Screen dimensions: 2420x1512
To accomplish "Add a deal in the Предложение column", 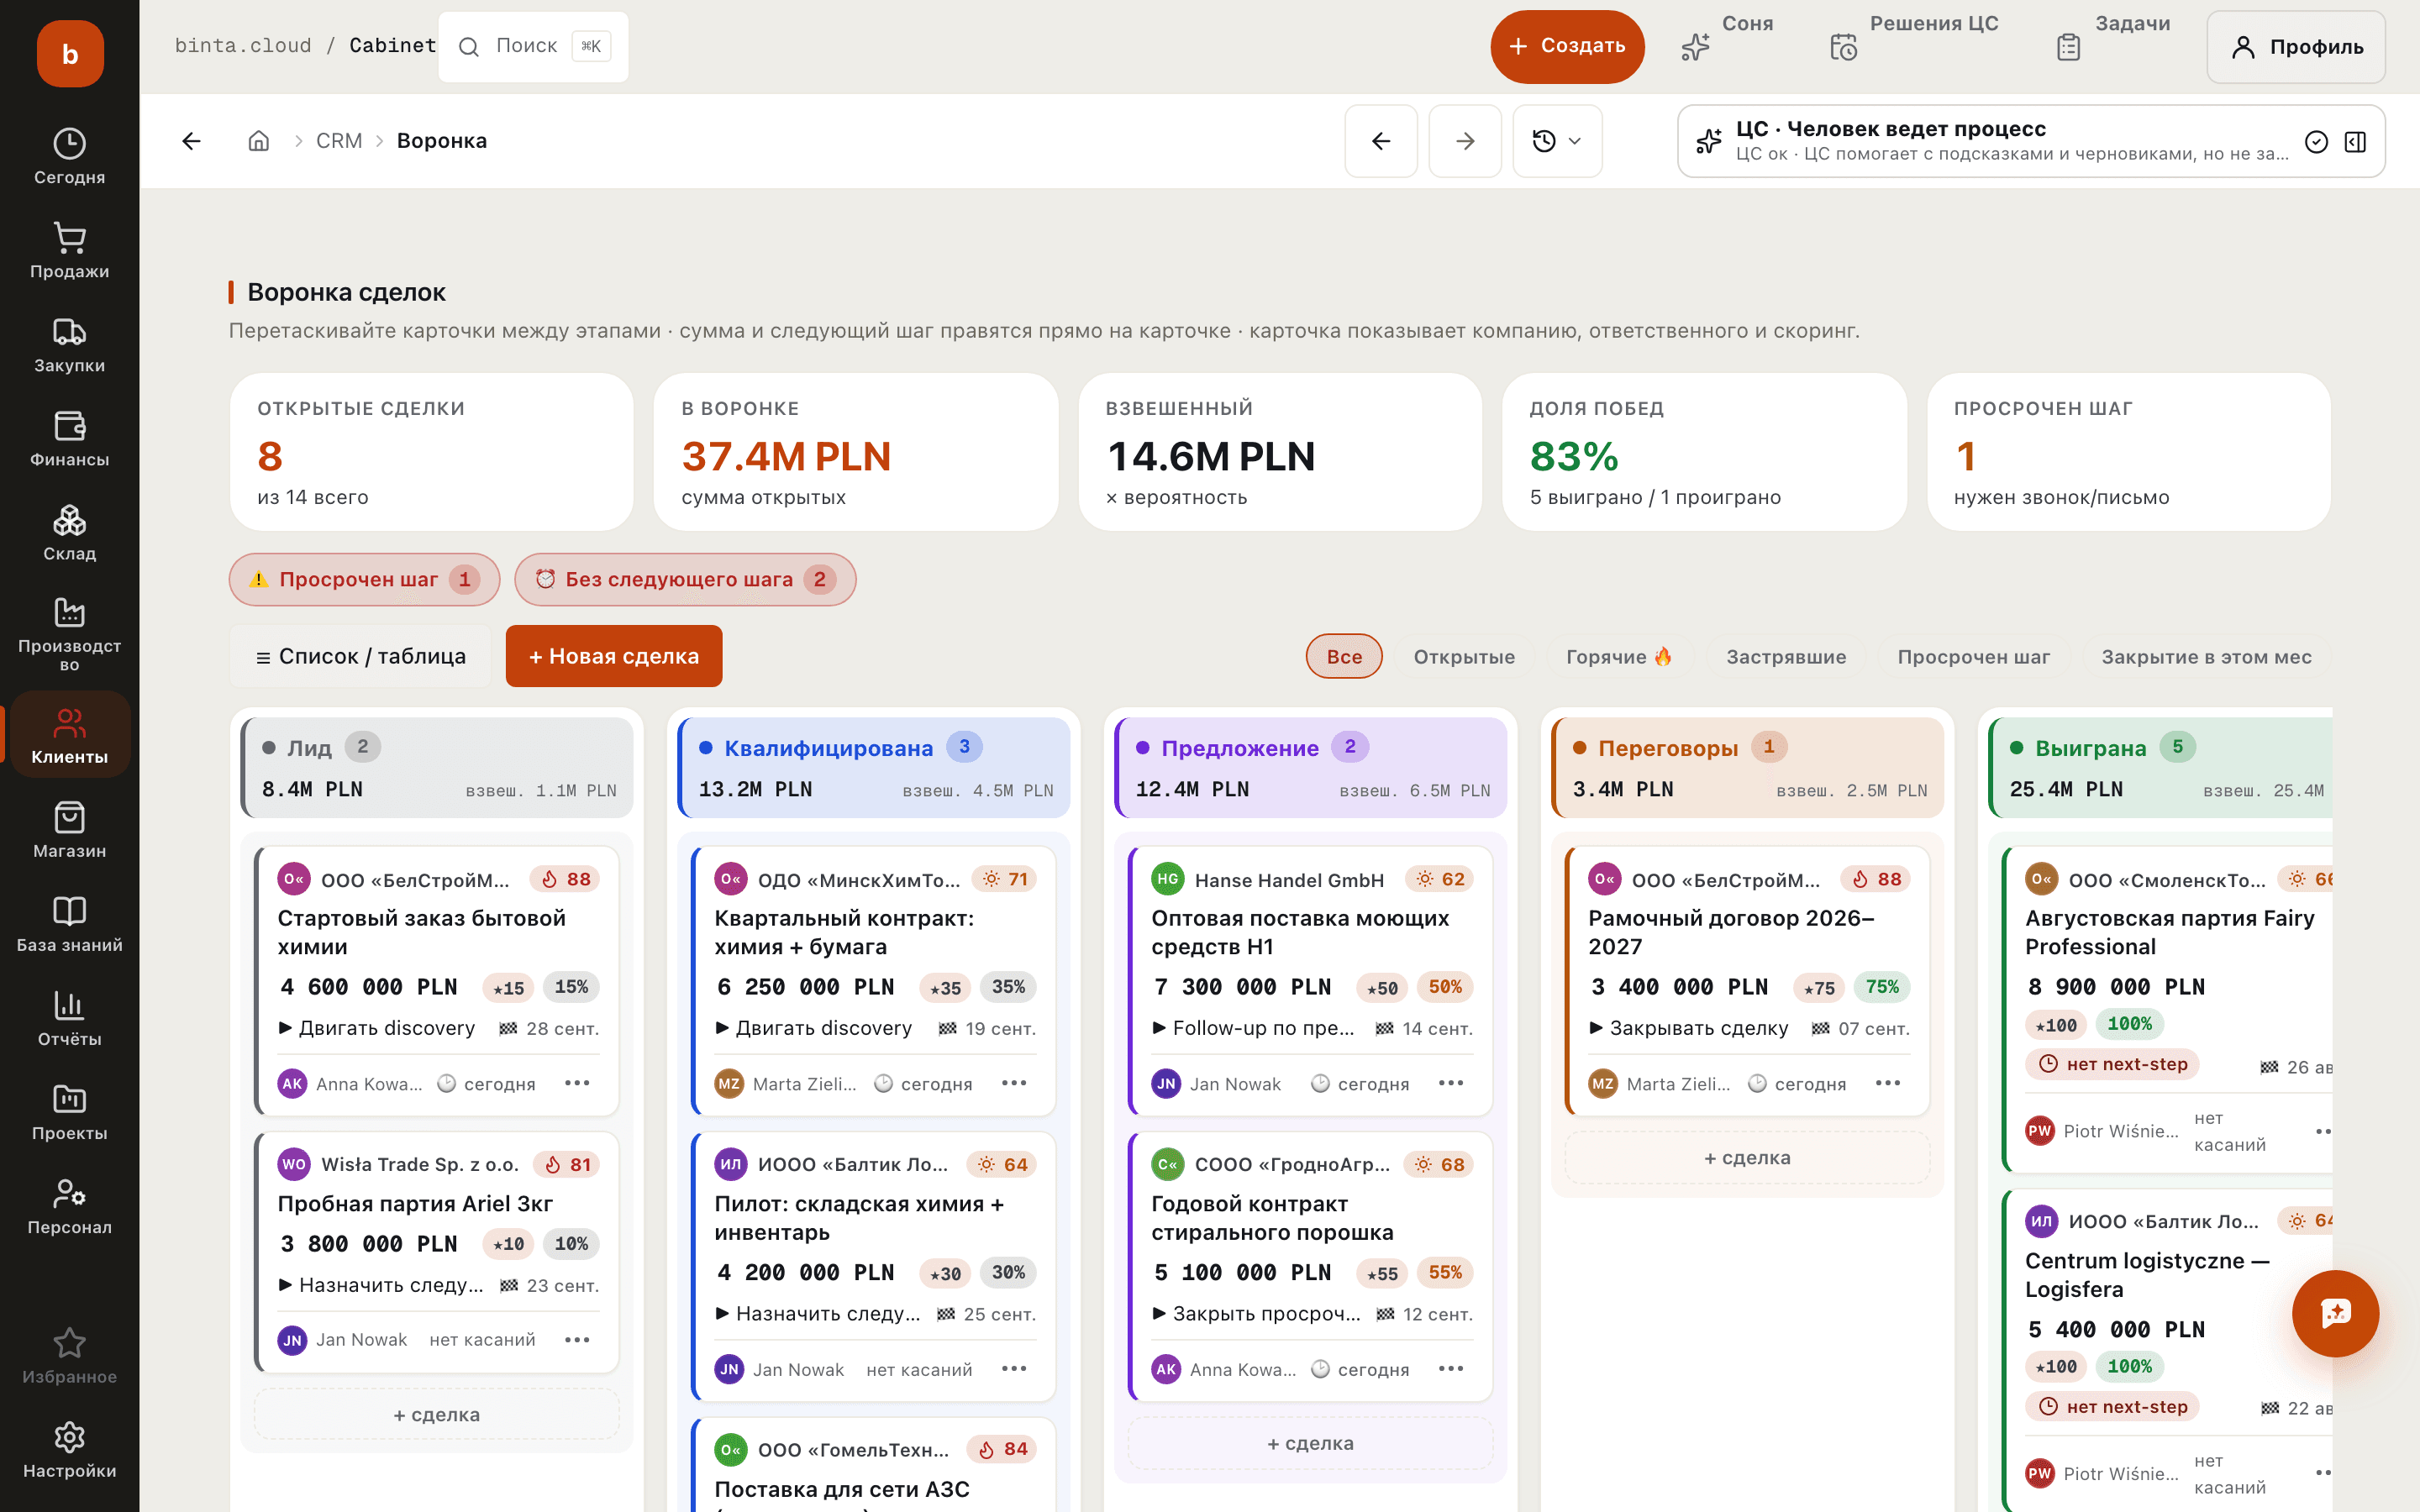I will (x=1311, y=1443).
